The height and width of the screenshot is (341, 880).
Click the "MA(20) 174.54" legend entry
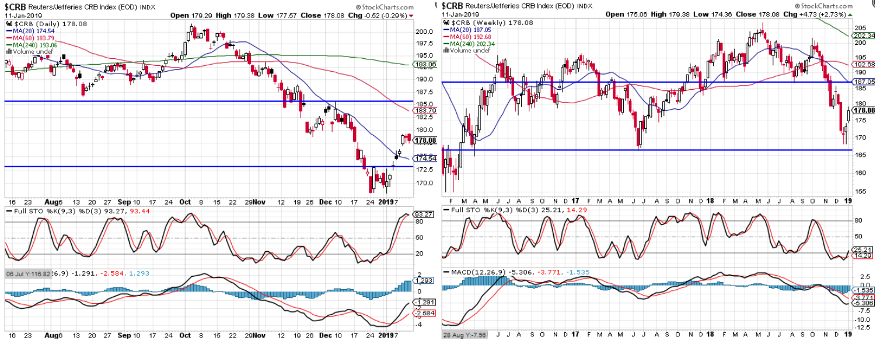click(31, 30)
